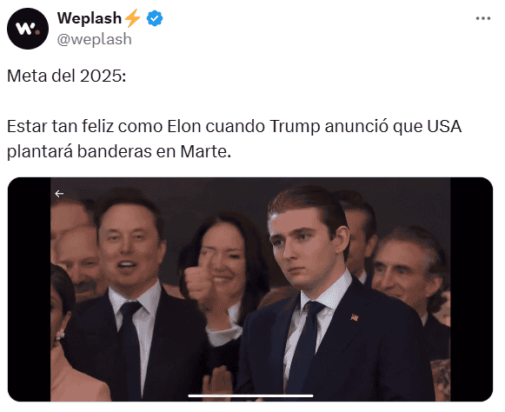Image resolution: width=505 pixels, height=412 pixels.
Task: Select the "Meta del 2025:" text line
Action: pos(66,76)
